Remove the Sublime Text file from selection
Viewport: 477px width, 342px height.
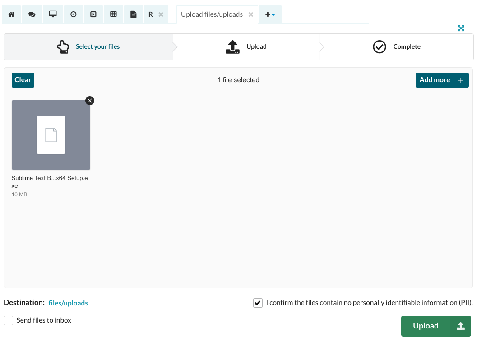[x=90, y=101]
